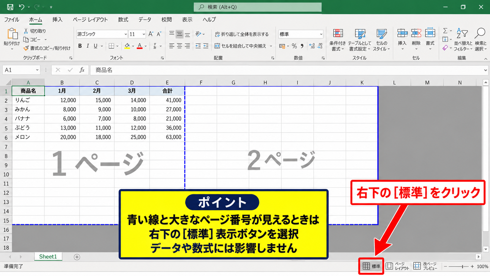
Task: Click the Borders grid icon
Action: (111, 46)
